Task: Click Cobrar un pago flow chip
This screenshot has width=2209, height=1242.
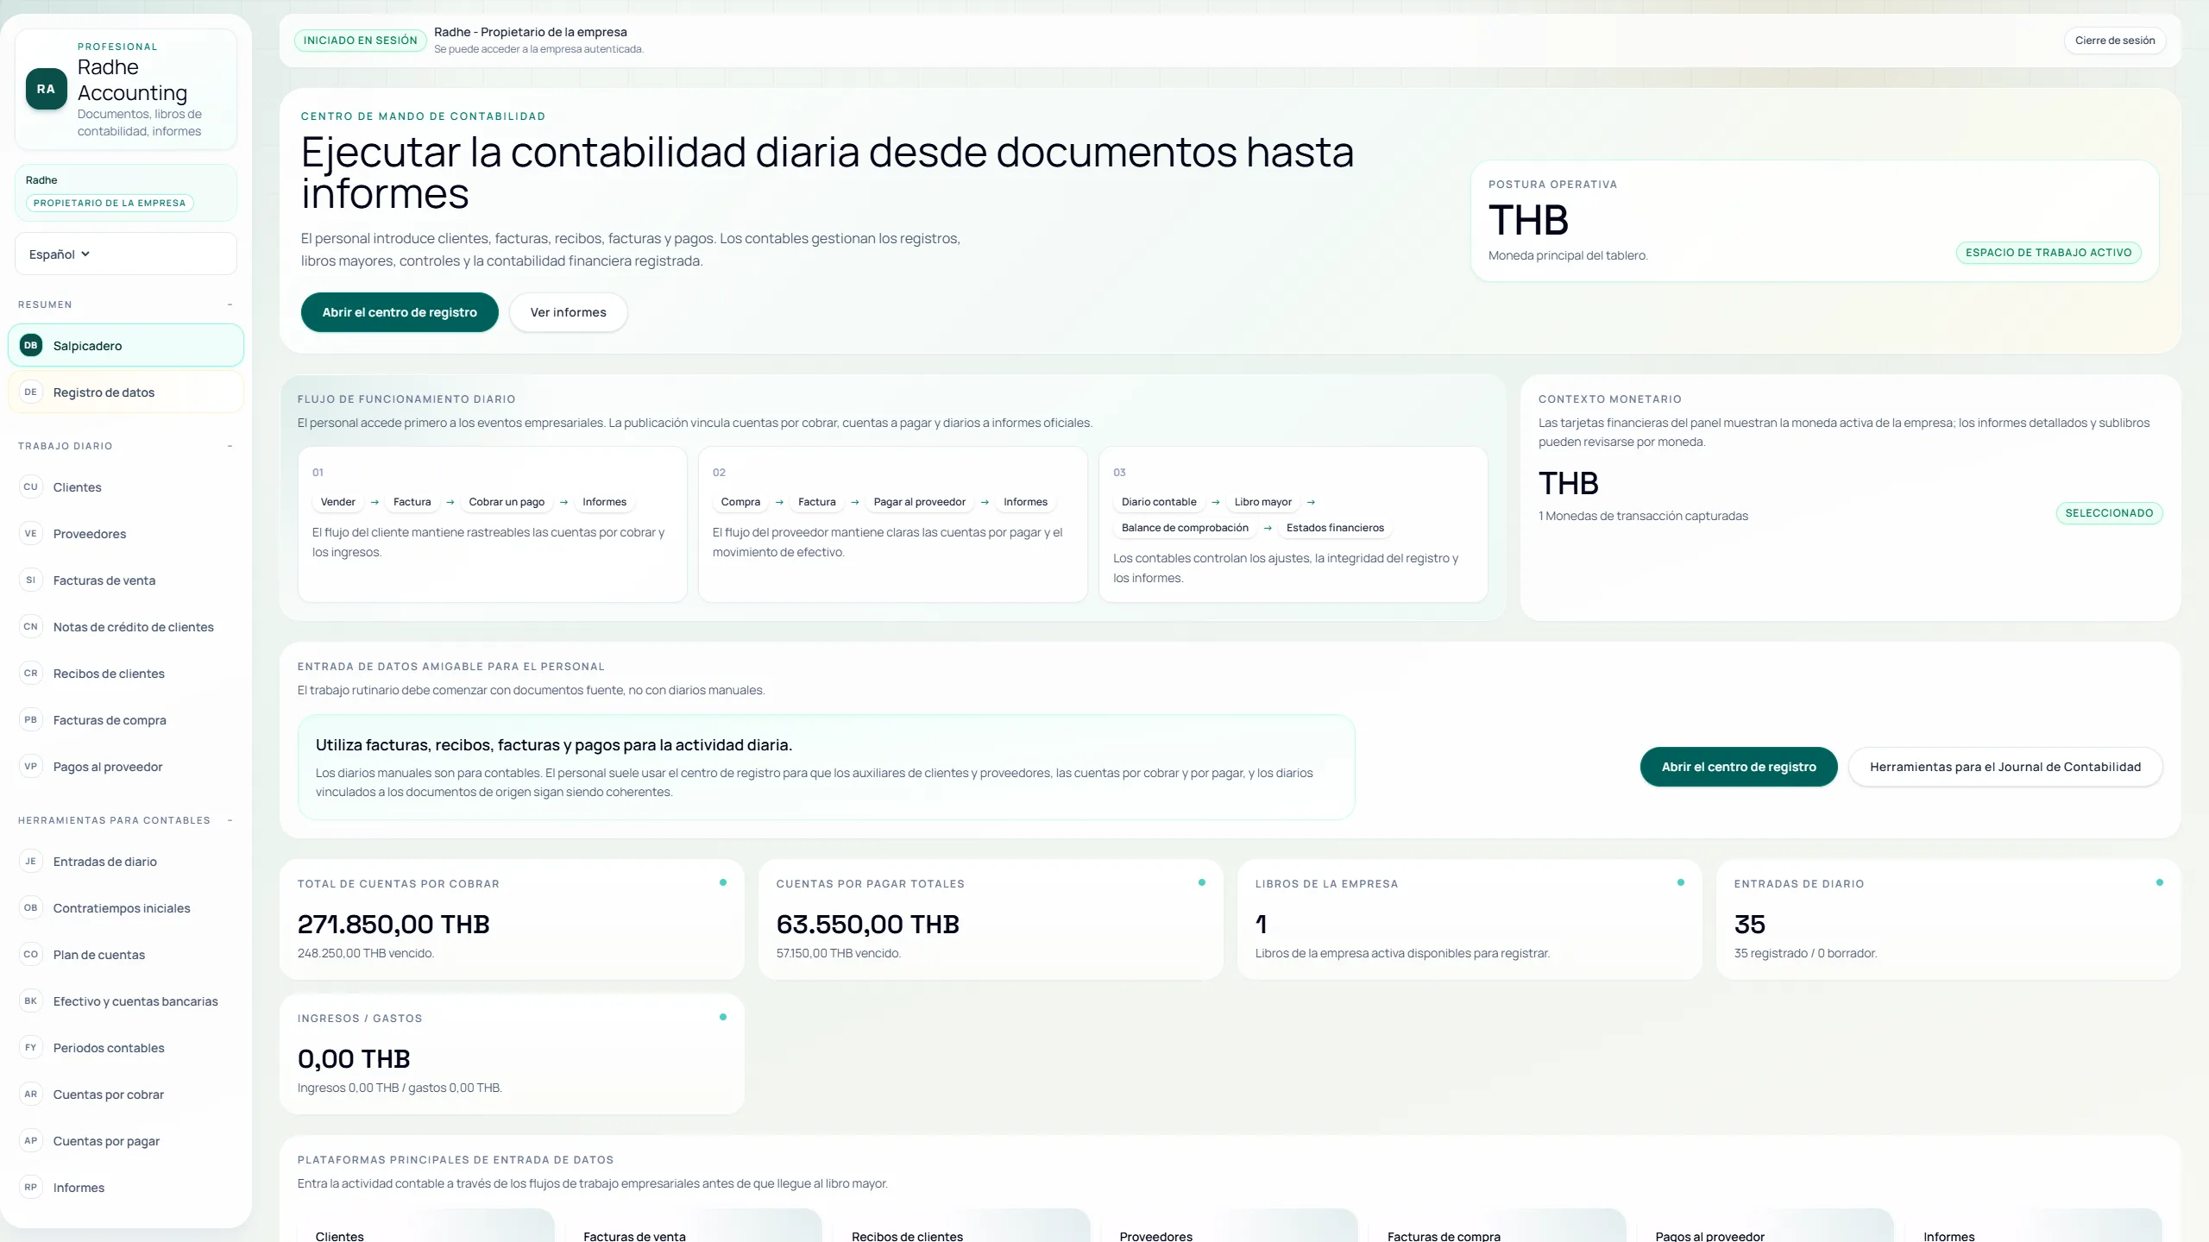Action: click(507, 502)
